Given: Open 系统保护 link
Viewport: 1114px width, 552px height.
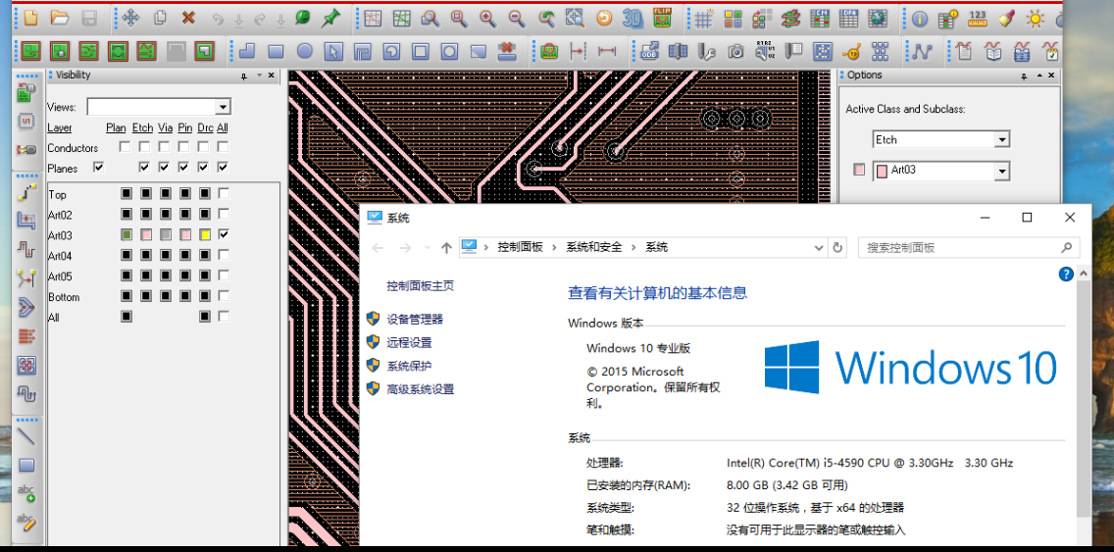Looking at the screenshot, I should point(409,366).
